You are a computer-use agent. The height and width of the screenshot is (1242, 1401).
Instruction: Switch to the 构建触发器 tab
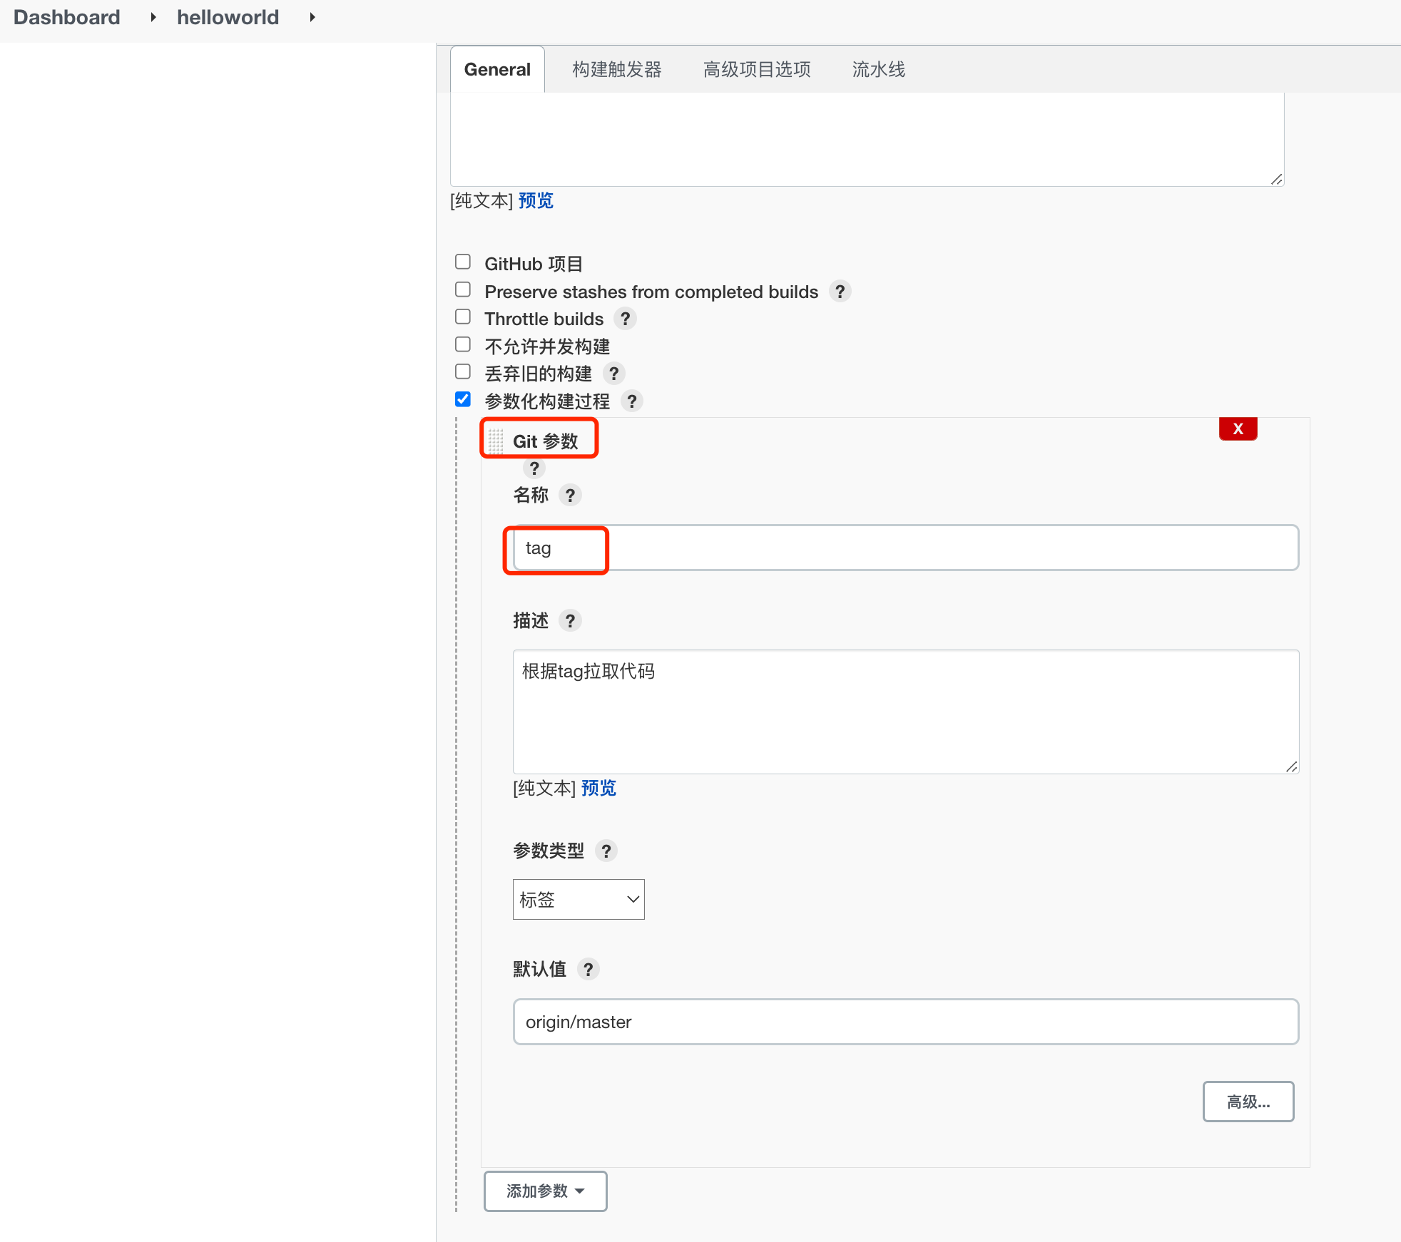tap(617, 69)
